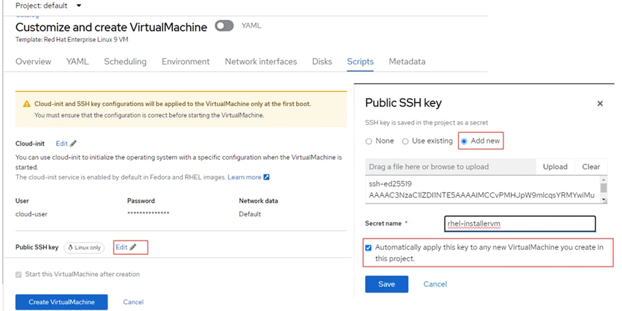Close the Public SSH key panel

point(600,103)
